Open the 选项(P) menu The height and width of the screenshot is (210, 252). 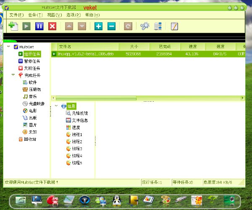[x=73, y=15]
